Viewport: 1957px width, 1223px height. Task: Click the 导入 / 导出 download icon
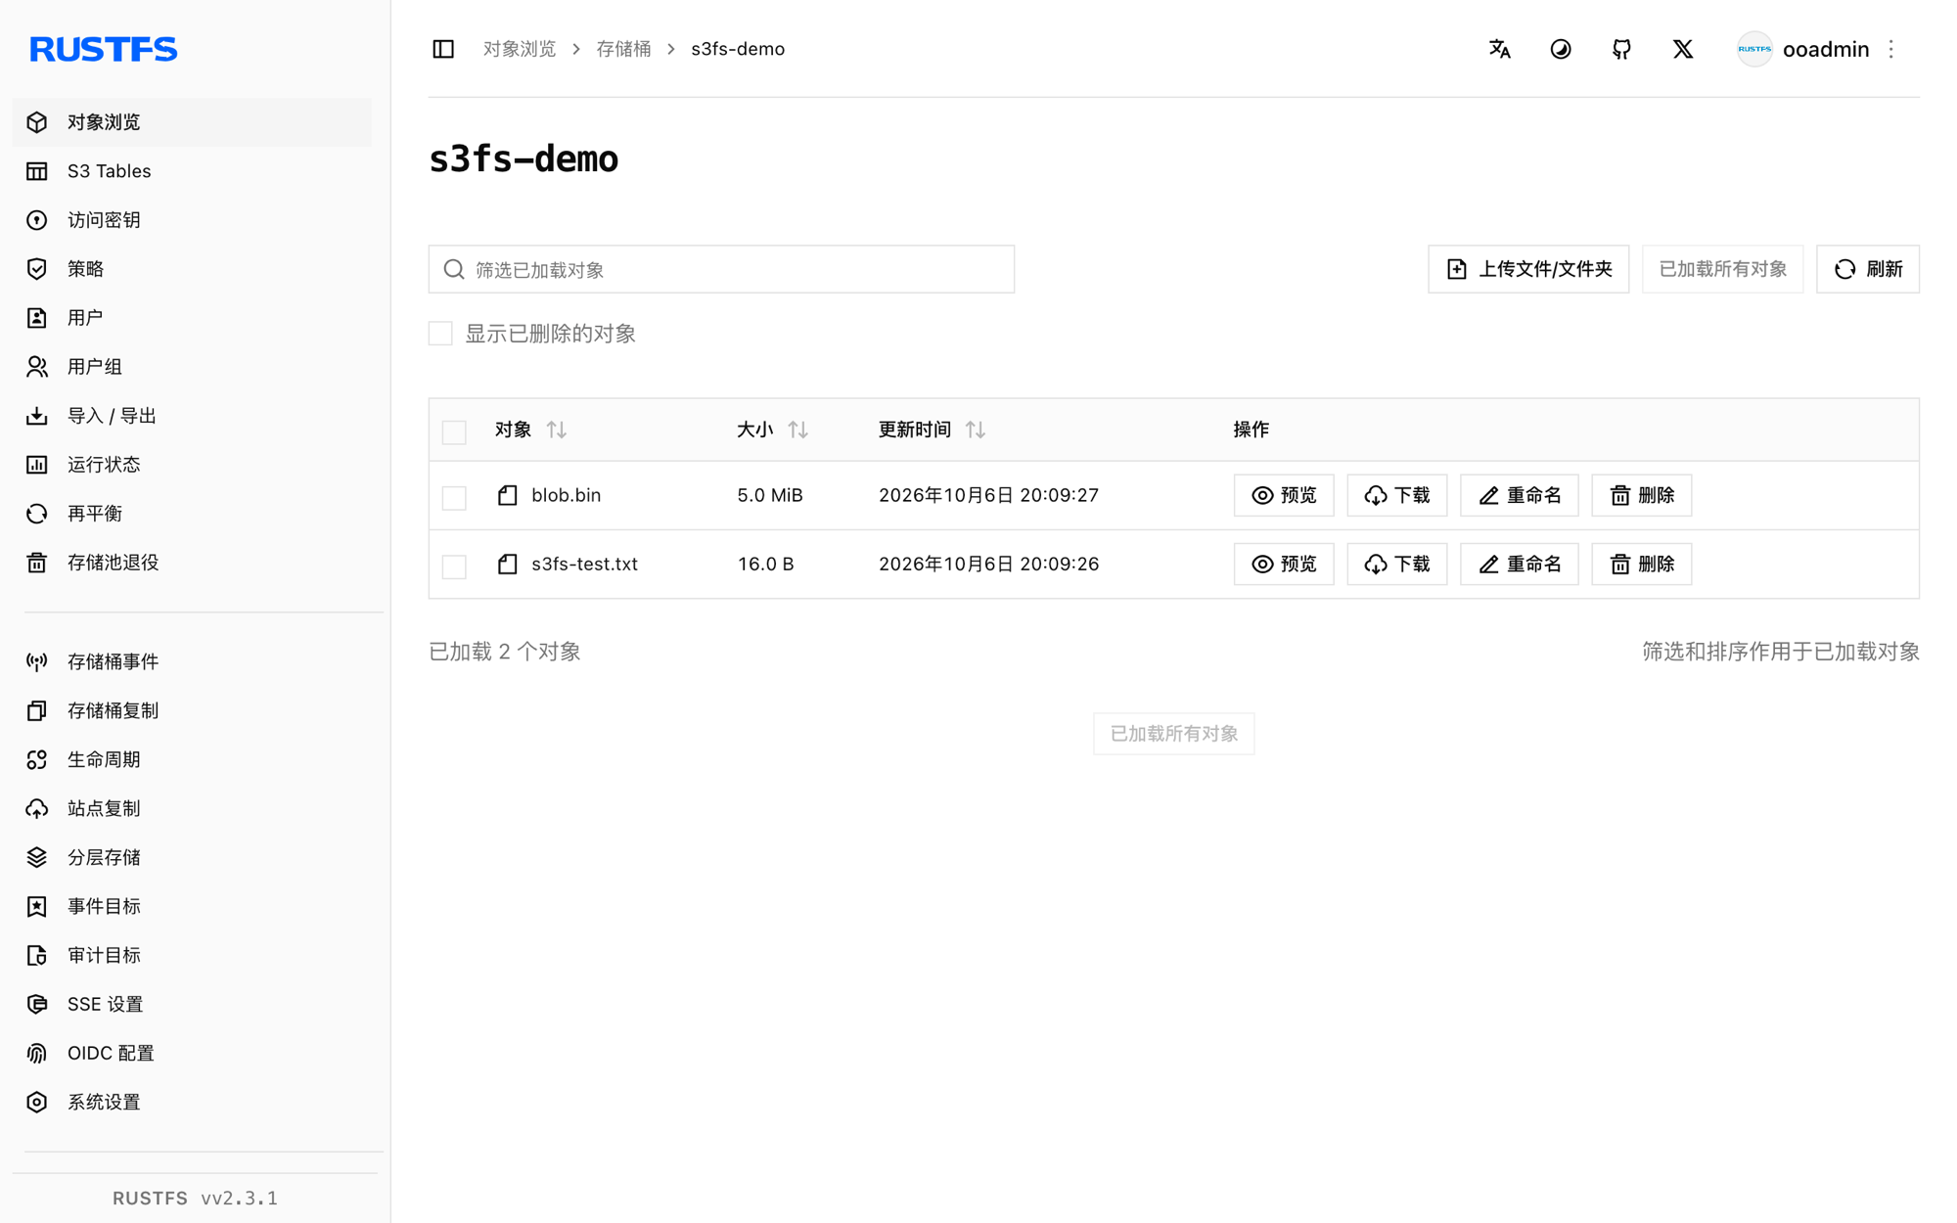tap(37, 416)
